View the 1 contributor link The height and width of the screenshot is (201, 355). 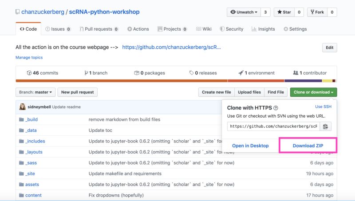tap(310, 73)
